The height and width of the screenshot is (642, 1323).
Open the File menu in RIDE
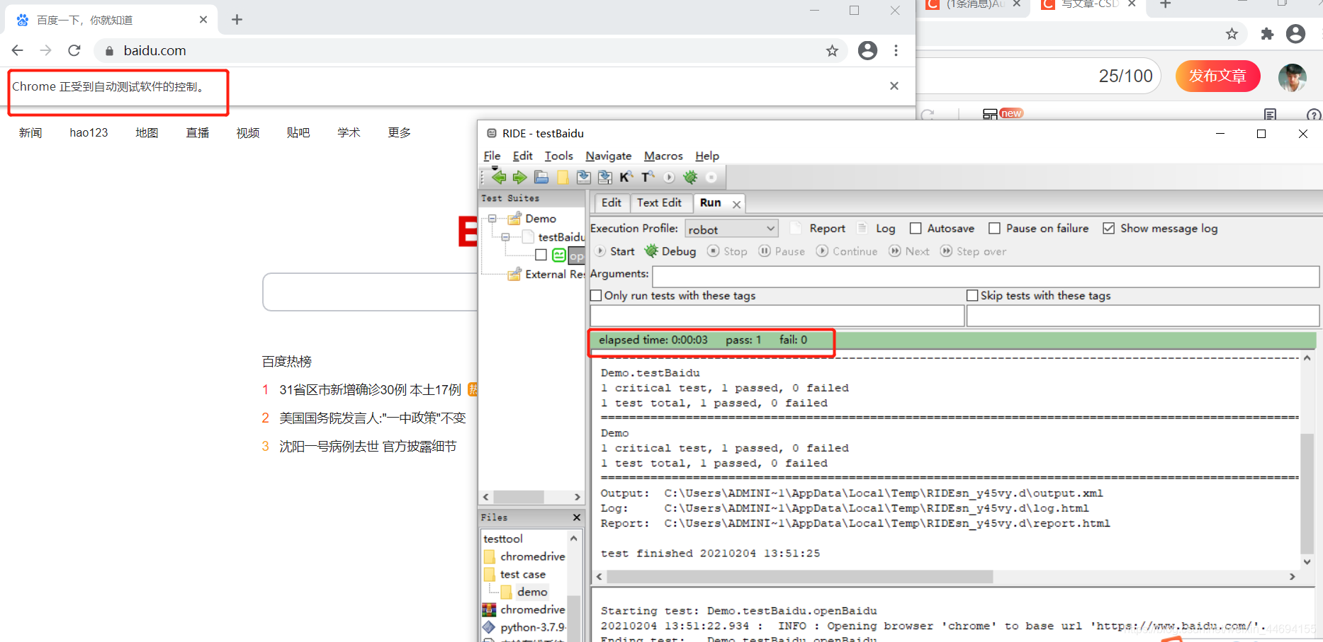[492, 156]
